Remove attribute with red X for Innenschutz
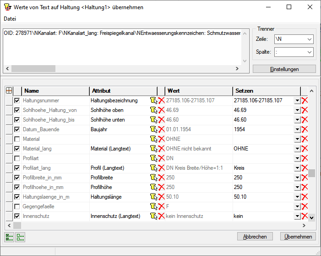The image size is (321, 256). tap(162, 216)
